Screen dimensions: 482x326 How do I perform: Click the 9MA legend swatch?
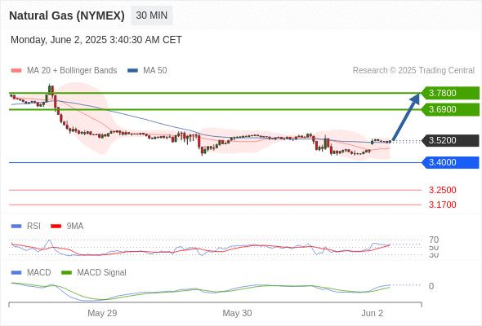(x=56, y=227)
